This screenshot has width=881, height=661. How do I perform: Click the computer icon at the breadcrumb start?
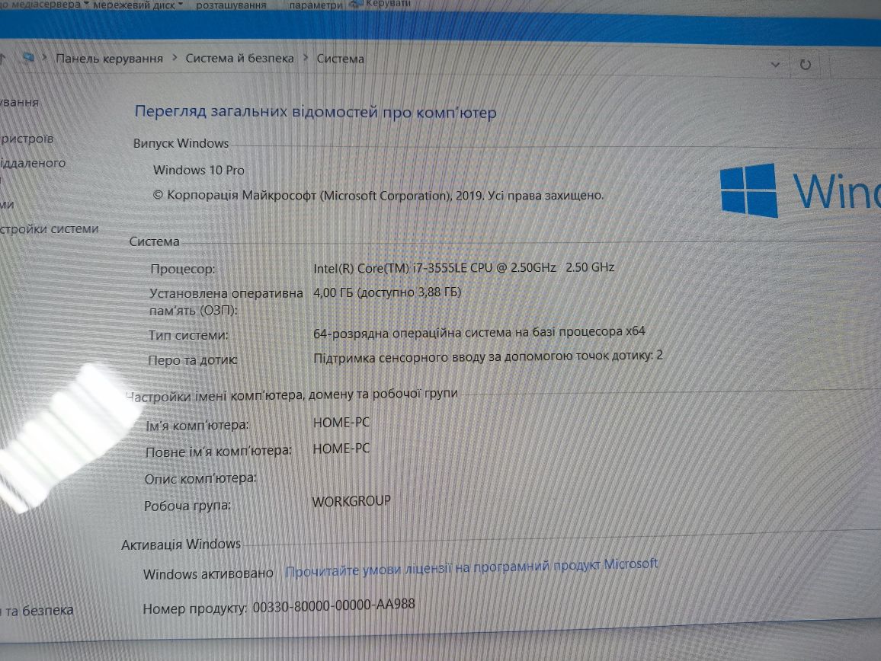(x=29, y=56)
